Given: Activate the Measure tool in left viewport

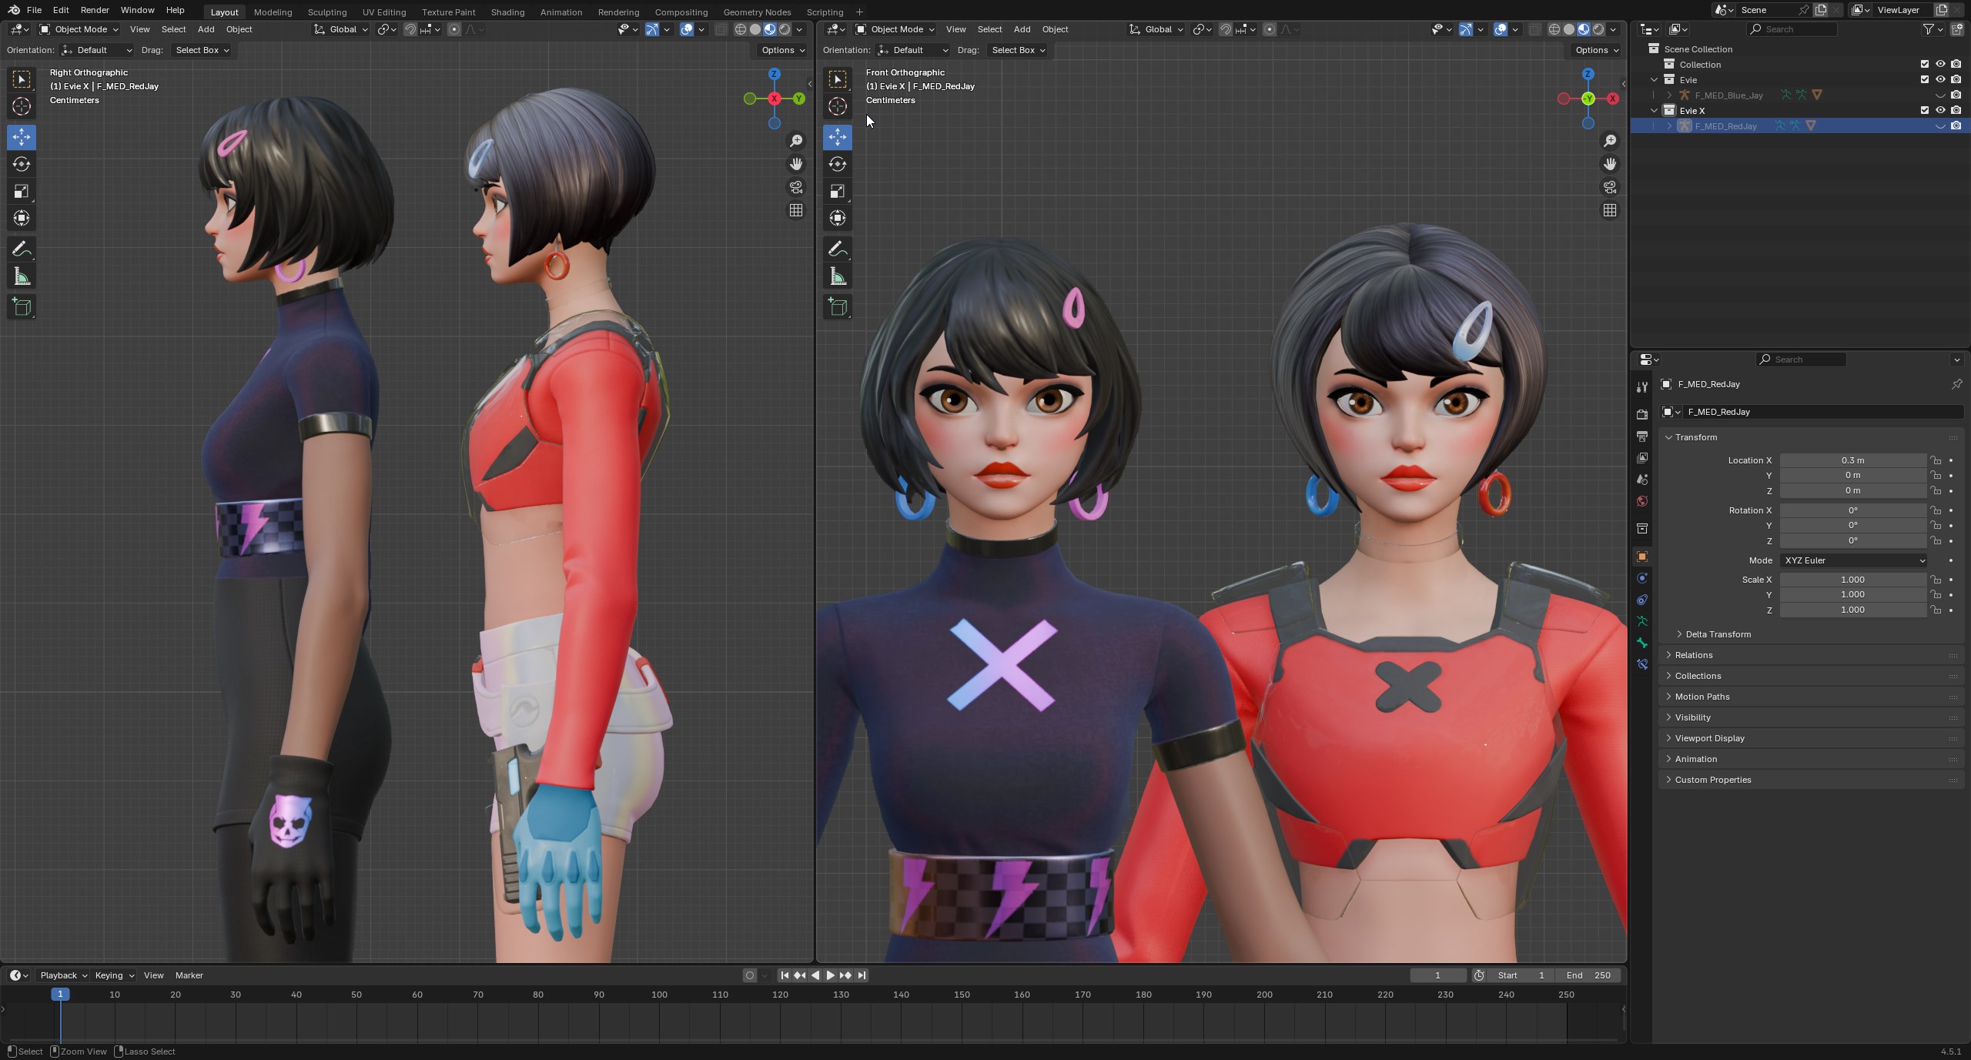Looking at the screenshot, I should coord(22,276).
